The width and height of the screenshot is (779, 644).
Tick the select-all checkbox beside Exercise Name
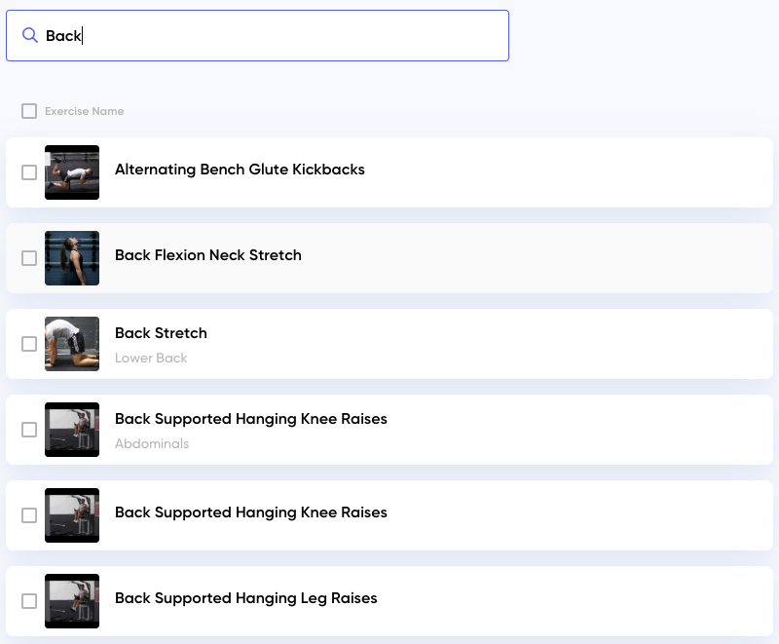[29, 111]
